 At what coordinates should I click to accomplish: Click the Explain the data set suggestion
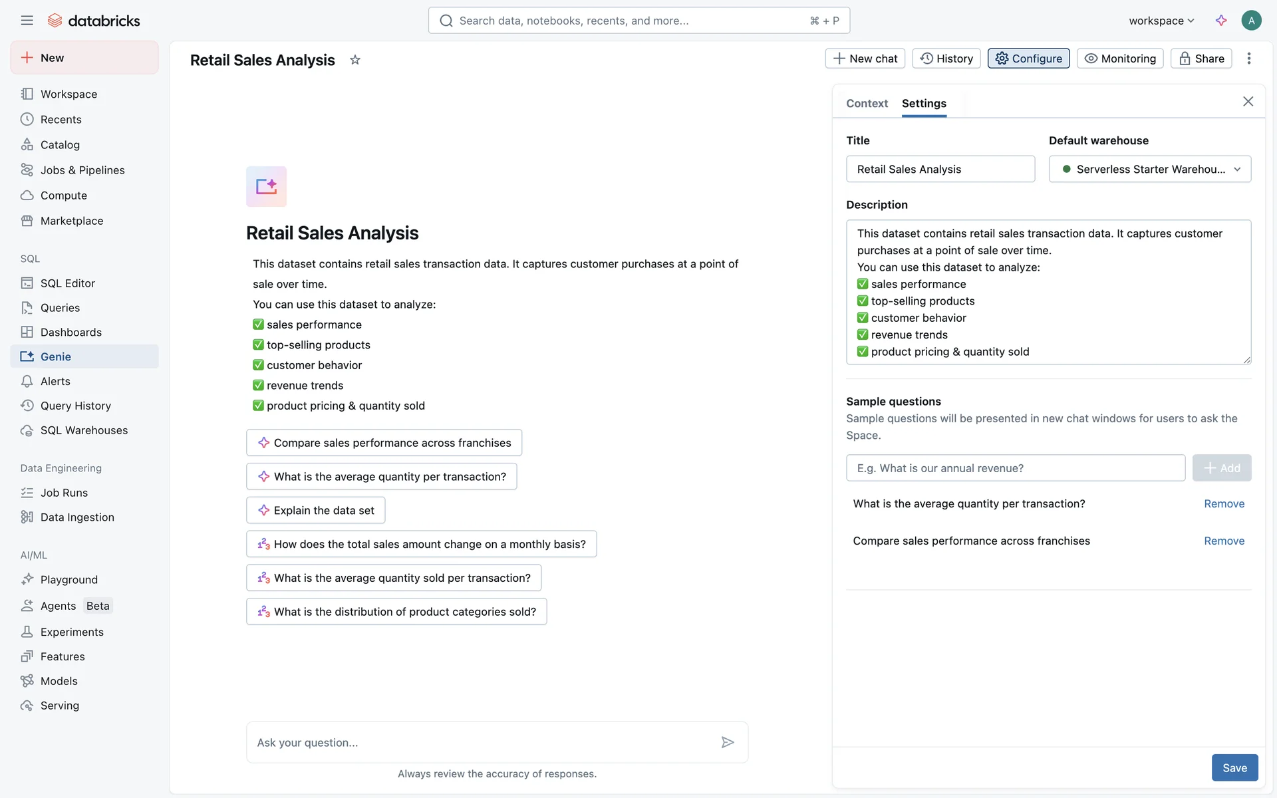point(316,510)
